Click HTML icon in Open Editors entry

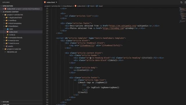coord(5,9)
